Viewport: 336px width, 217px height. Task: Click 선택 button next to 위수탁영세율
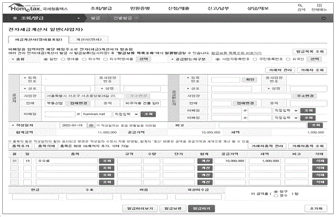(x=143, y=59)
